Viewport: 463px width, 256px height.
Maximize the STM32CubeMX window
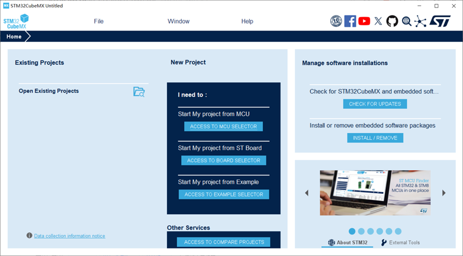click(x=436, y=5)
